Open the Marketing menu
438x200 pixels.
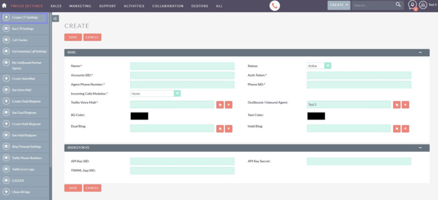tap(80, 6)
